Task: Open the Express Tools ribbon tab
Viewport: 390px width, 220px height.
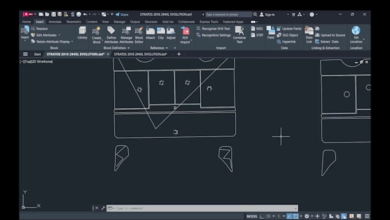Action: [209, 22]
